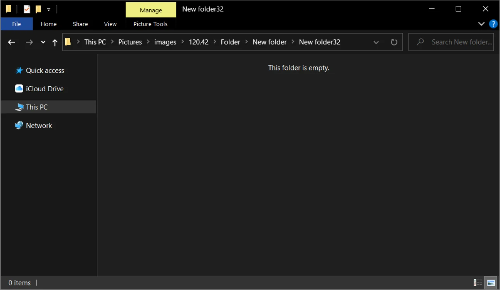Switch to Large icons view in status bar
Screen dimensions: 500x290
click(x=491, y=283)
